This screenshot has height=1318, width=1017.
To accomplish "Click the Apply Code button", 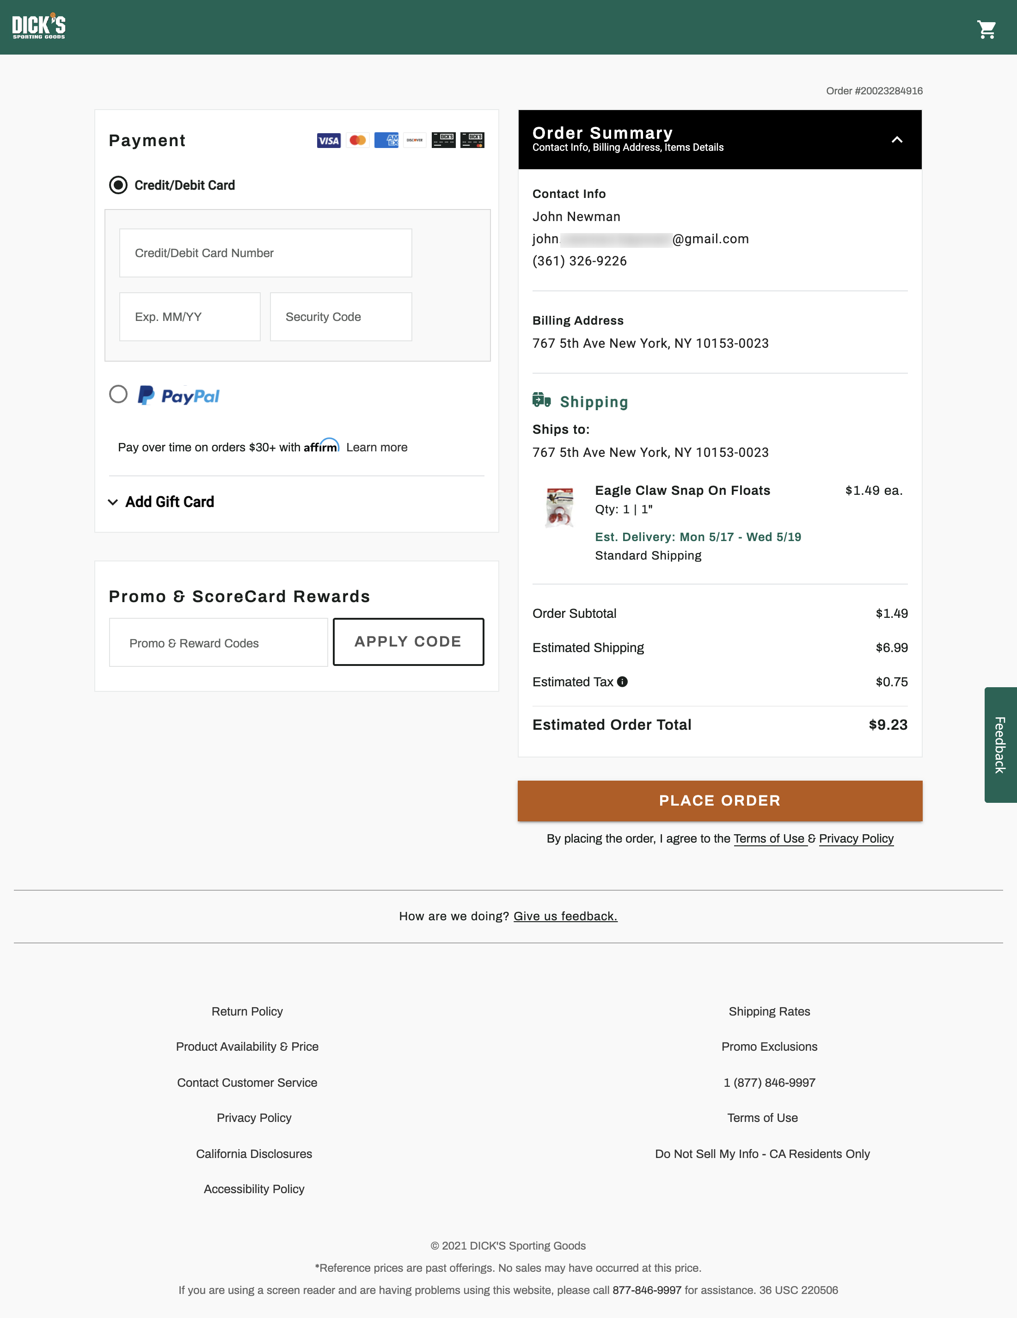I will coord(408,641).
